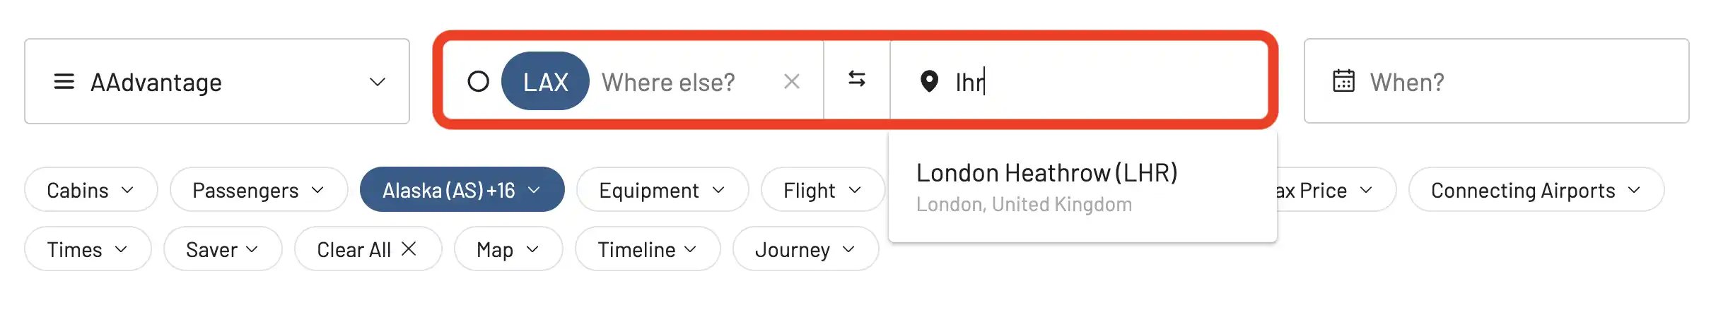This screenshot has height=322, width=1728.
Task: Click the Clear All button
Action: click(x=368, y=249)
